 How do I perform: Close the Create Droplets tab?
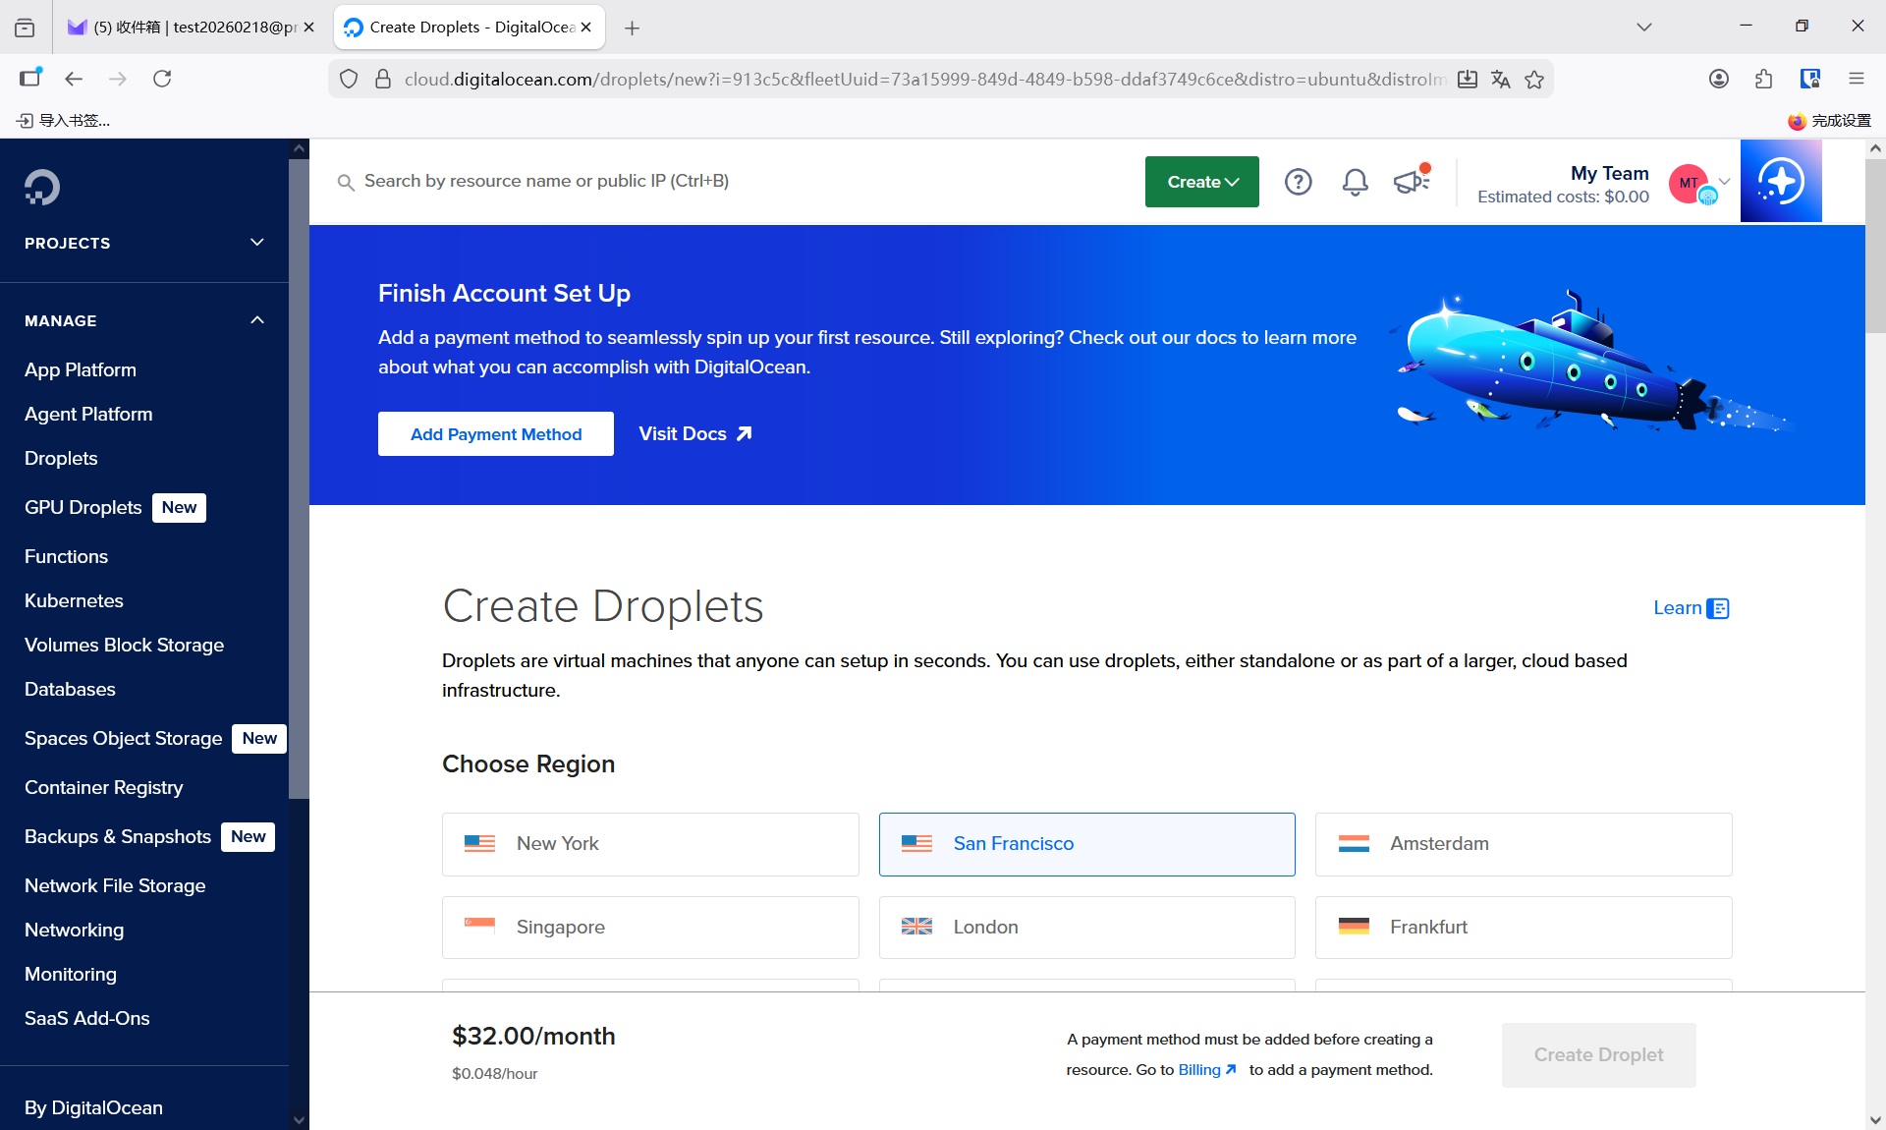[586, 28]
